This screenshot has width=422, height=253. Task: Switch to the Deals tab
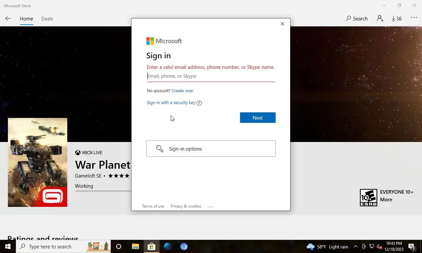pos(47,19)
